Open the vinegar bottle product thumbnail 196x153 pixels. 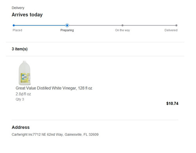point(25,73)
